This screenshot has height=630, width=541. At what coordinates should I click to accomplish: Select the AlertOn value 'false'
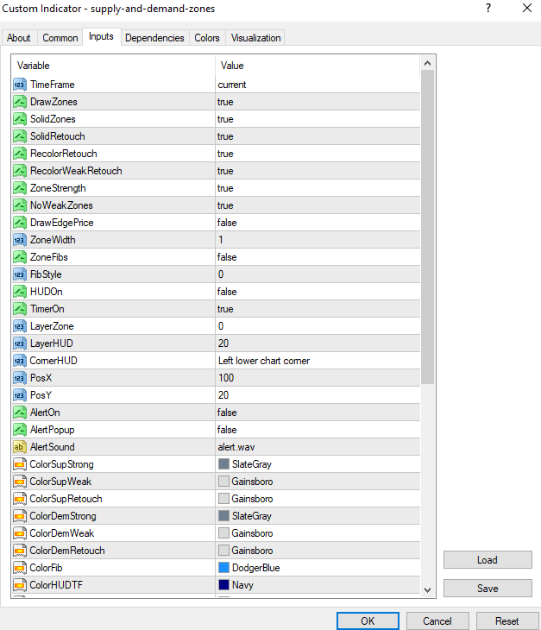(x=227, y=413)
